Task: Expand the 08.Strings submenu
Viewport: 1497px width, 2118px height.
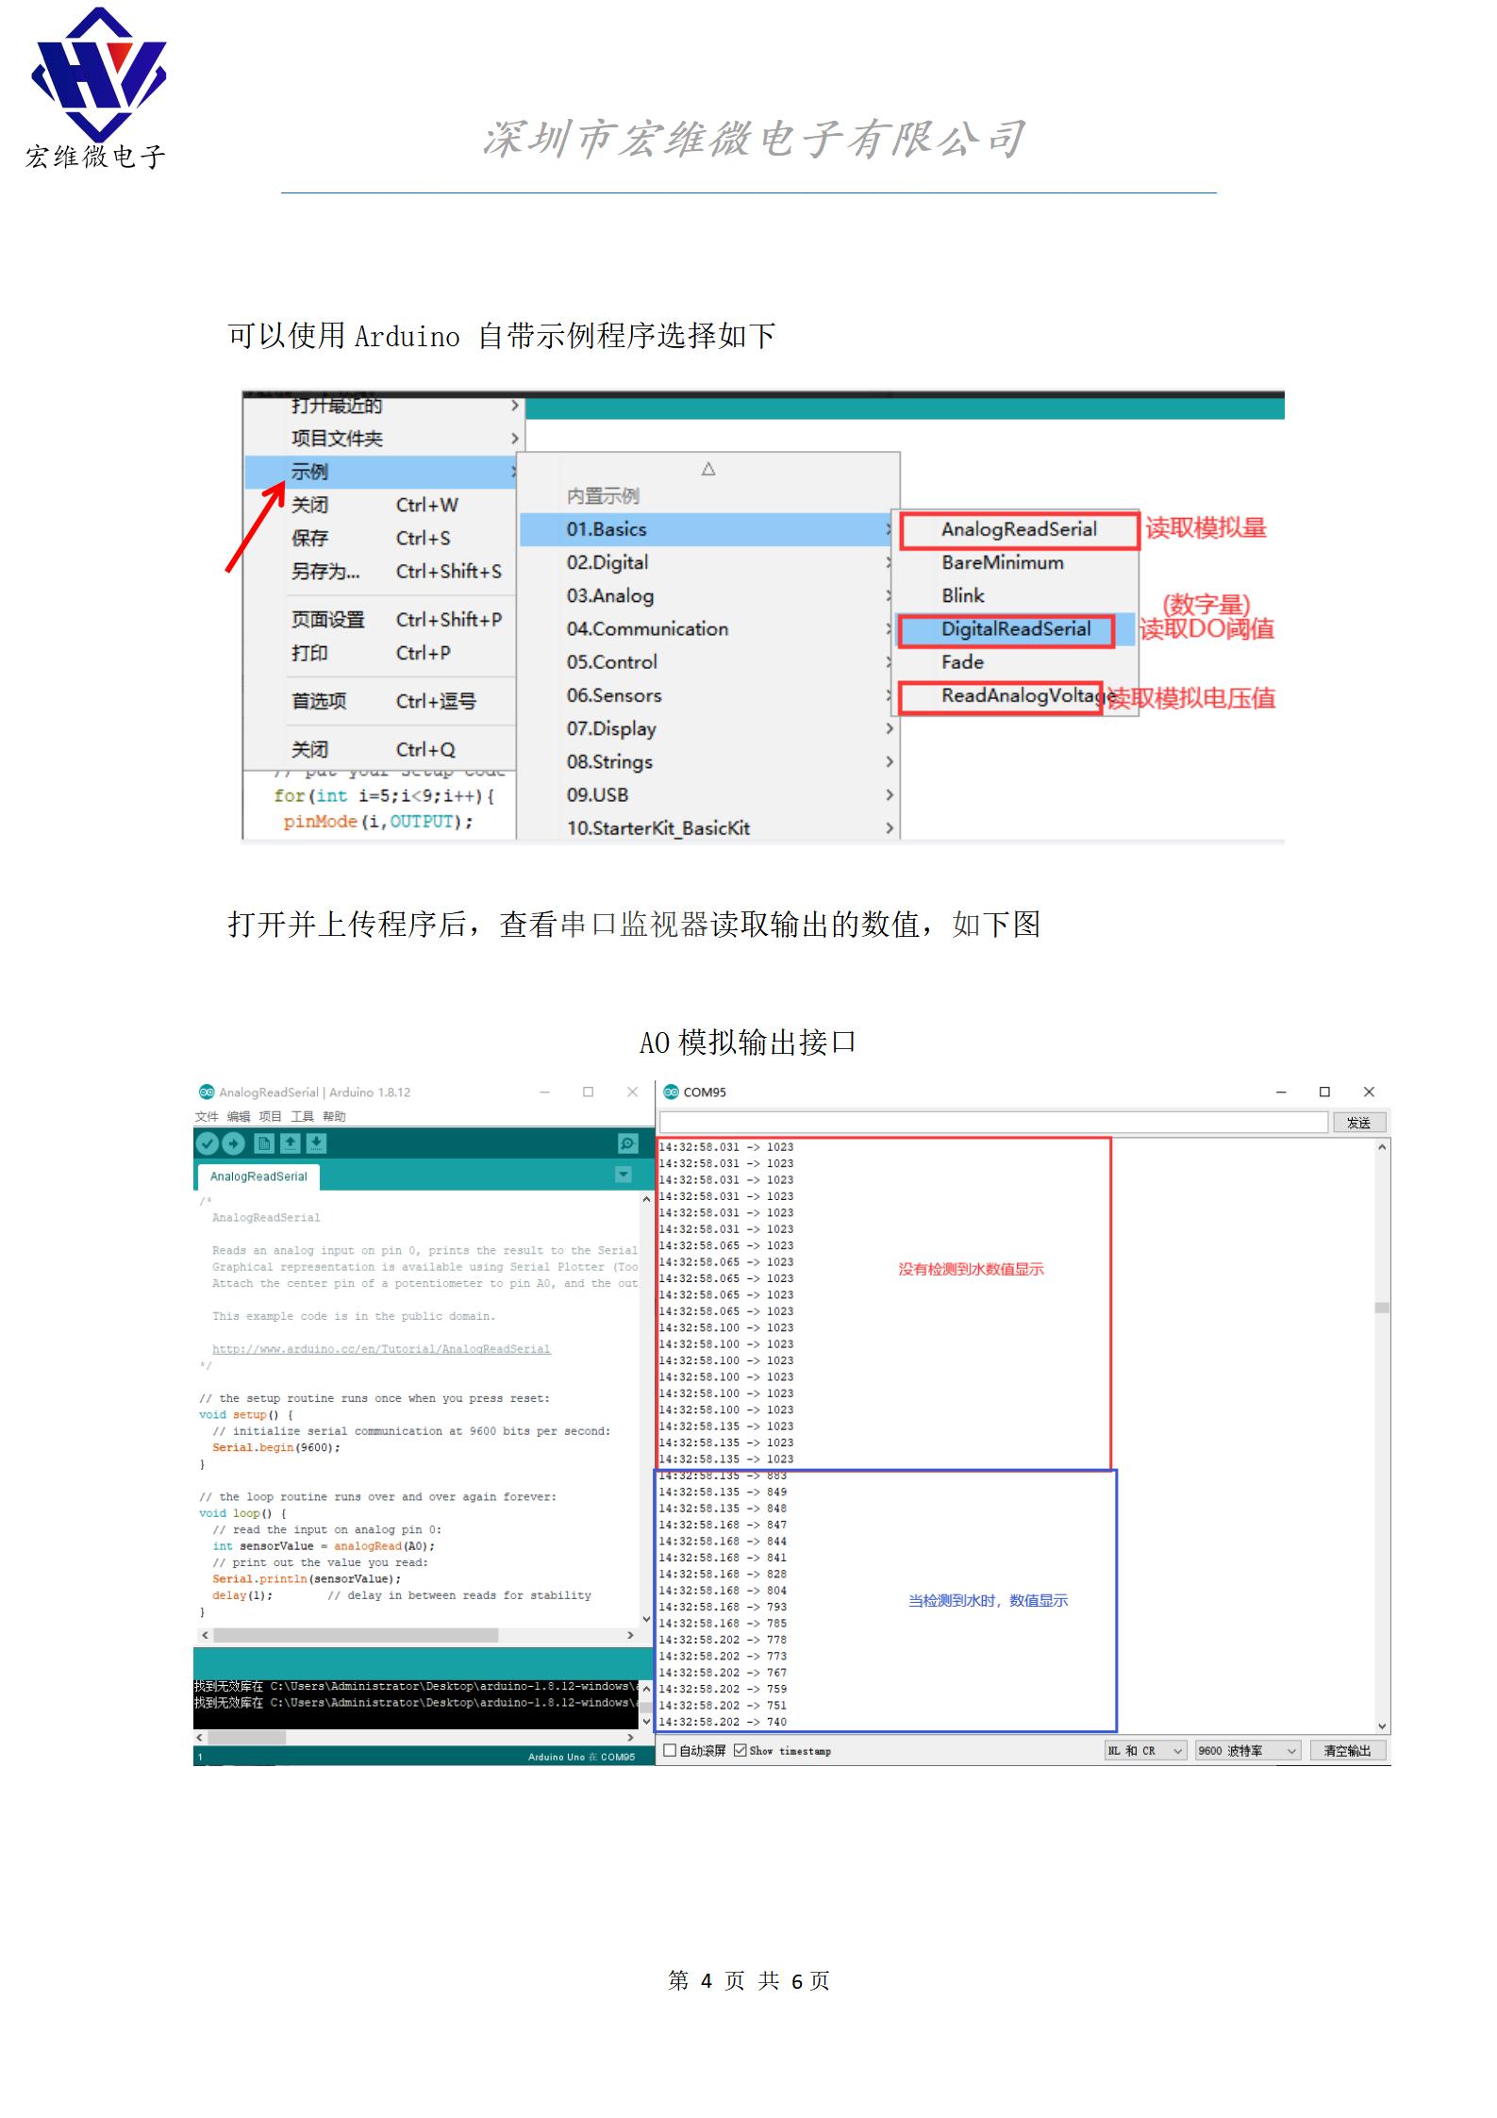Action: point(708,761)
